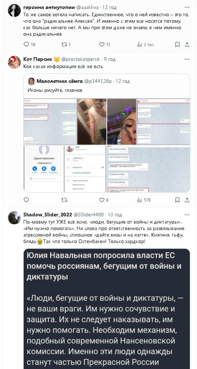Bookmark Кот Персик's tweet
This screenshot has width=197, height=369.
pyautogui.click(x=178, y=200)
